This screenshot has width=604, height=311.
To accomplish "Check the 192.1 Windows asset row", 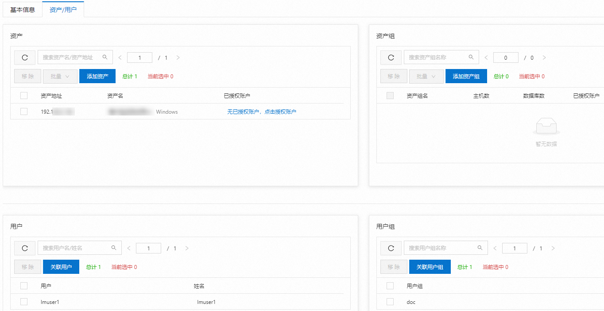I will [x=24, y=111].
